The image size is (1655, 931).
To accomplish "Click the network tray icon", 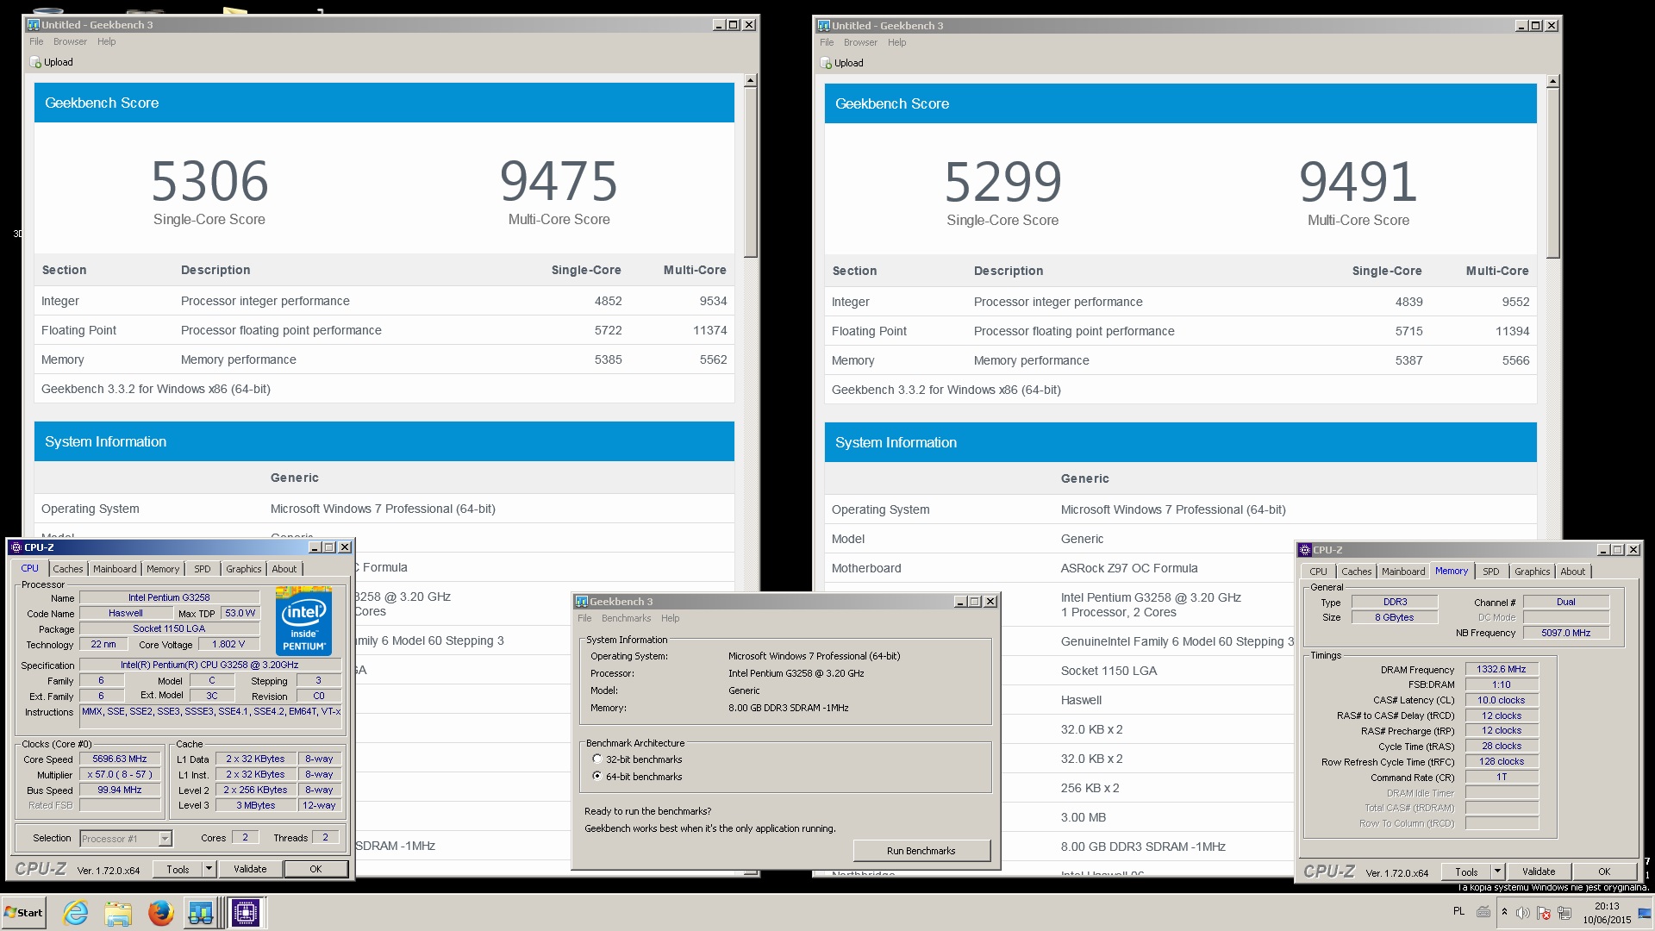I will pos(1564,913).
